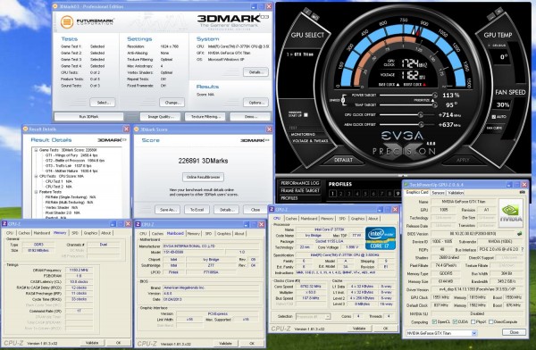
Task: Click the NVIDIA logo in GPU-Z
Action: (511, 212)
